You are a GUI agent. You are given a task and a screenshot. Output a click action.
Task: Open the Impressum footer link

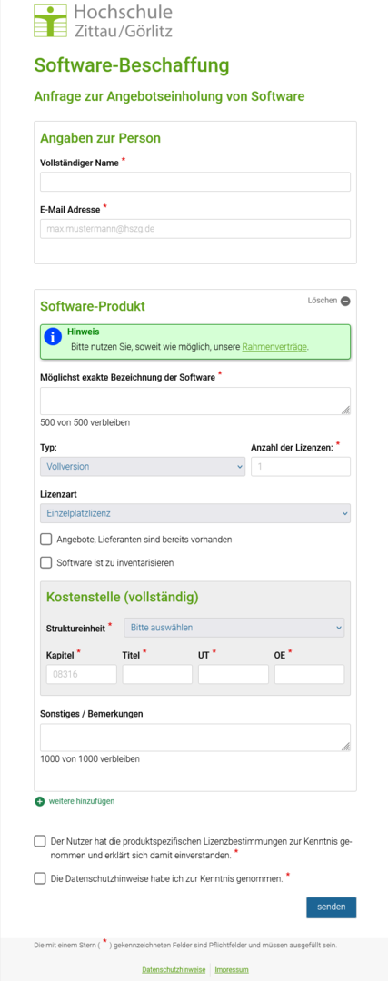click(232, 970)
